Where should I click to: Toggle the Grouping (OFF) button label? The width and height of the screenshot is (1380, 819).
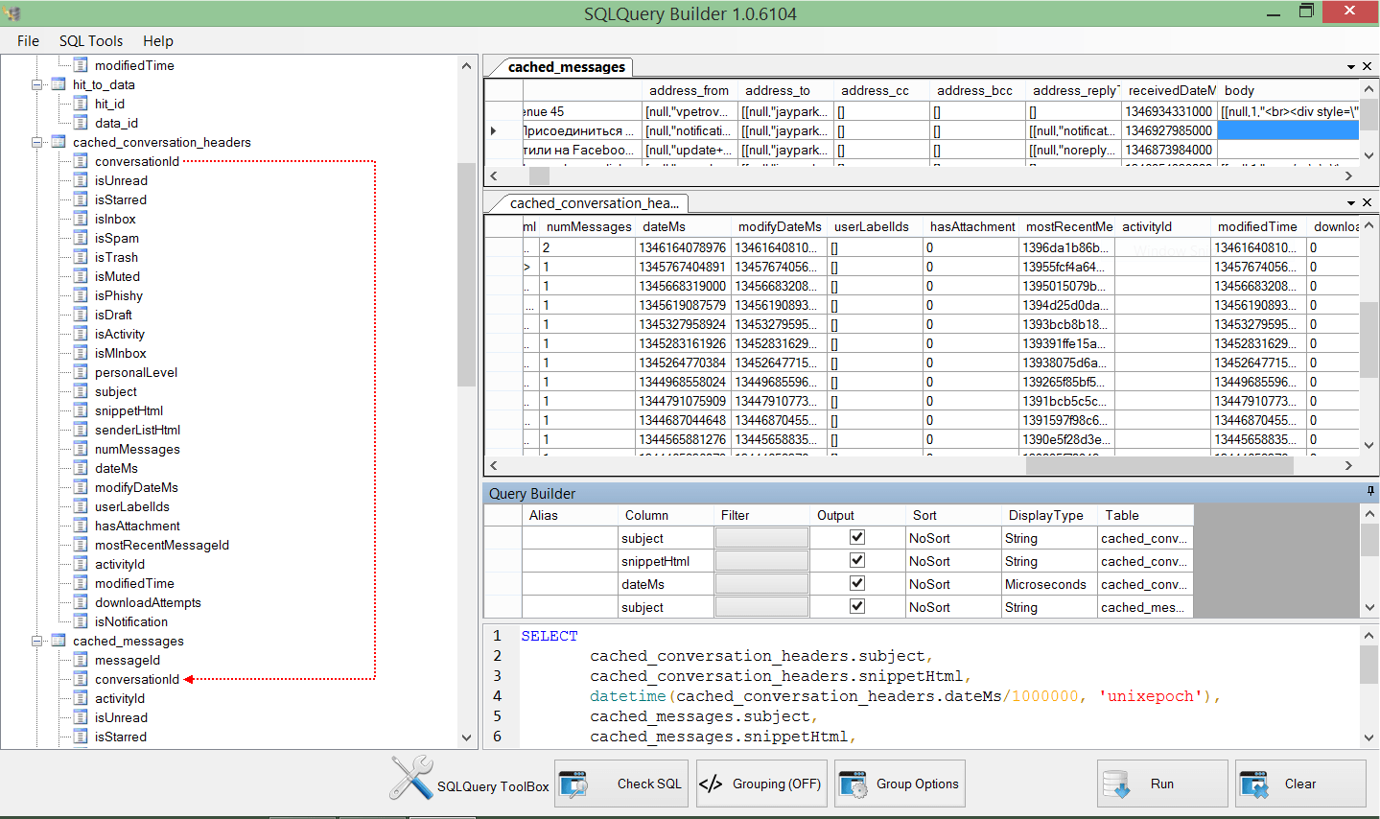click(x=777, y=784)
